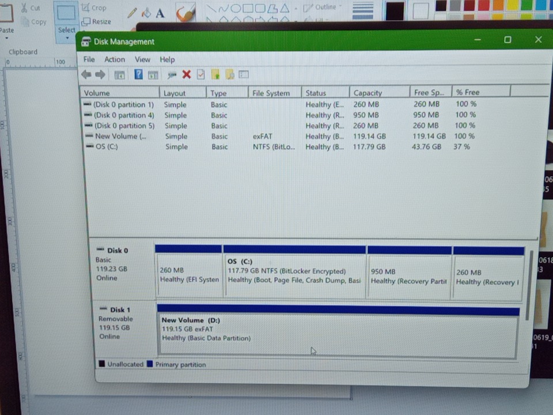
Task: Click the yellow folder search toolbar icon
Action: 230,74
